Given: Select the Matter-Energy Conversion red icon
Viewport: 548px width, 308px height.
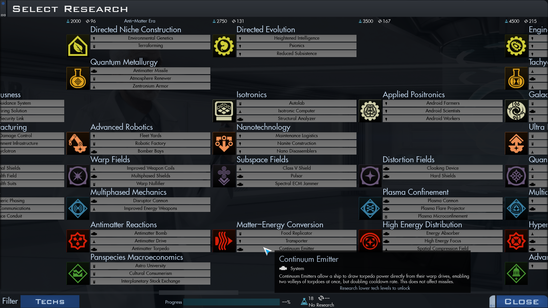Looking at the screenshot, I should [224, 241].
